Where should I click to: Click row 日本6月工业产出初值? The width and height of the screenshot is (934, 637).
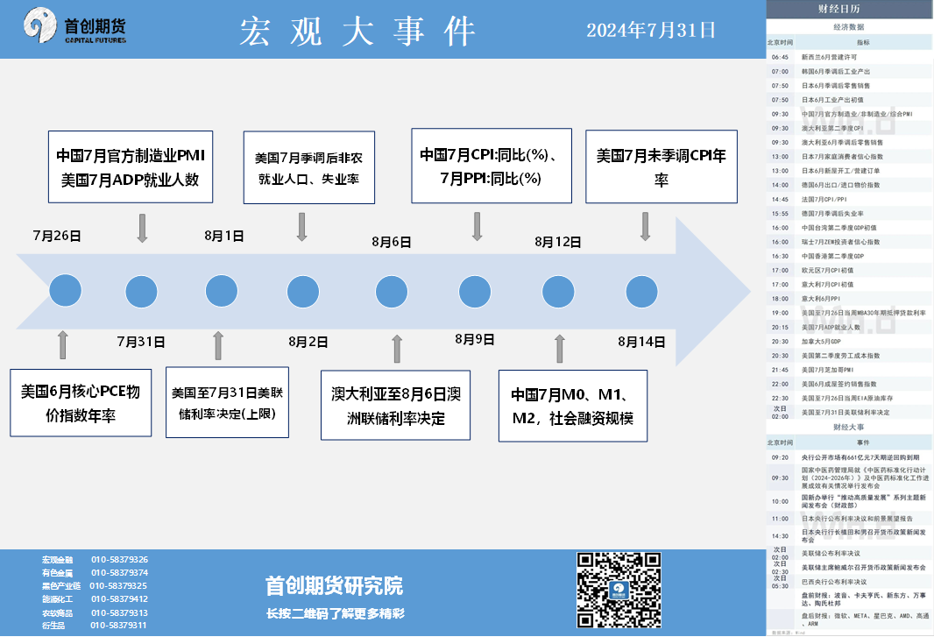[849, 100]
